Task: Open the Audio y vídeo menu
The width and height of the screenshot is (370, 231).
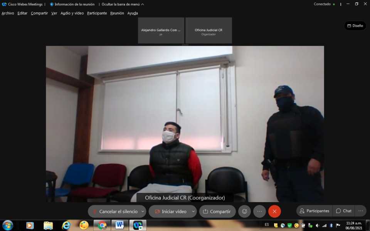Action: click(72, 13)
